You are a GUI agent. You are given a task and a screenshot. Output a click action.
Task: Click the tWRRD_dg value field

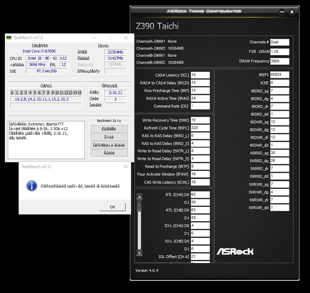click(280, 160)
